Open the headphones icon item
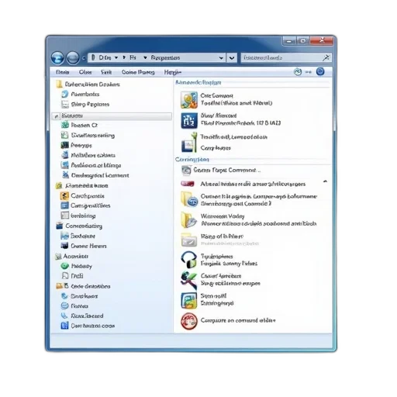The image size is (397, 397). 189,260
